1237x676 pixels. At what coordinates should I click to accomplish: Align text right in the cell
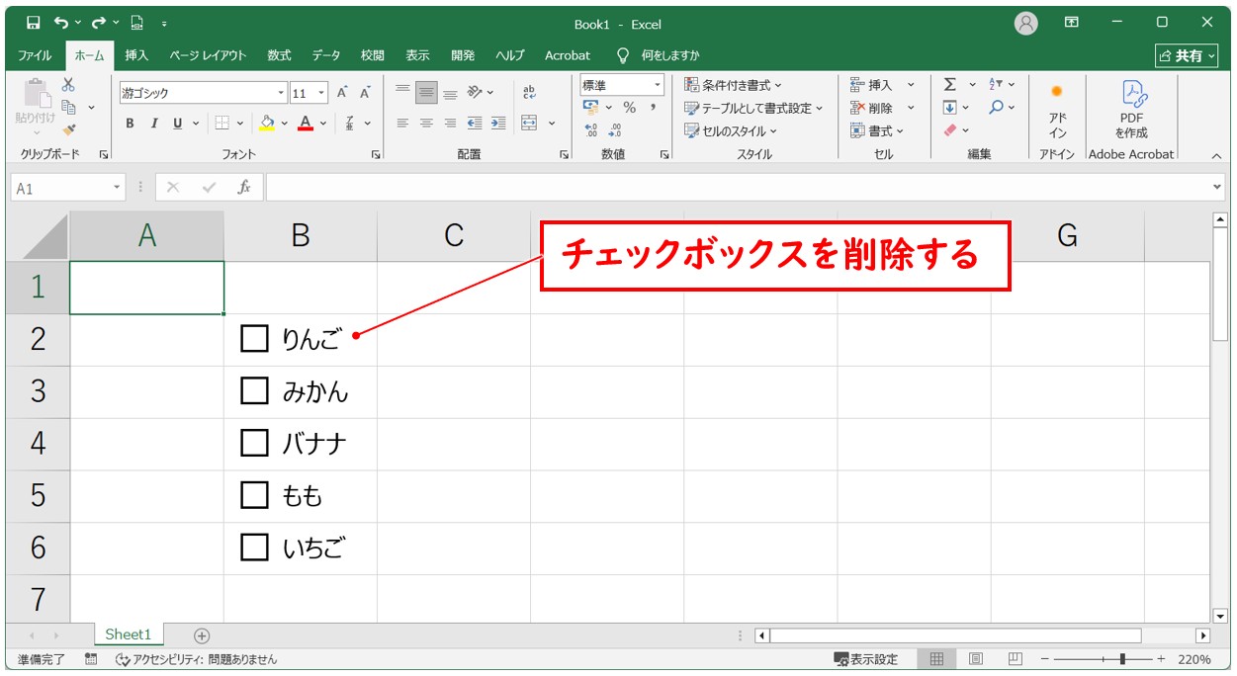point(450,124)
